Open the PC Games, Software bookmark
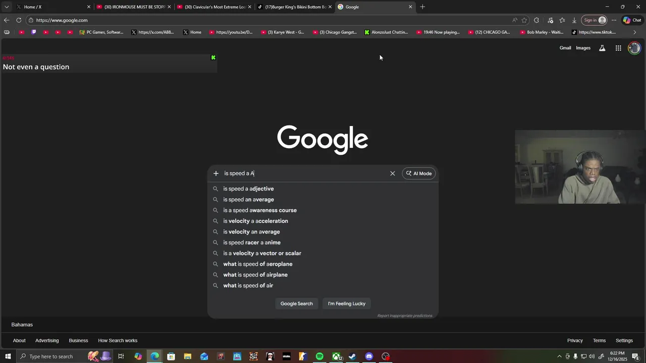 tap(101, 32)
